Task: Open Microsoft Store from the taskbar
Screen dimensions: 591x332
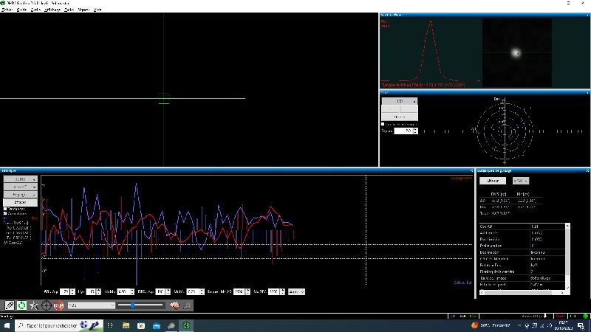Action: tap(141, 325)
